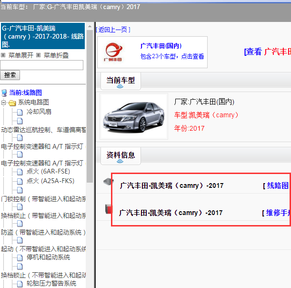Click the sidebar vertical scrollbar thumb

(x=90, y=106)
